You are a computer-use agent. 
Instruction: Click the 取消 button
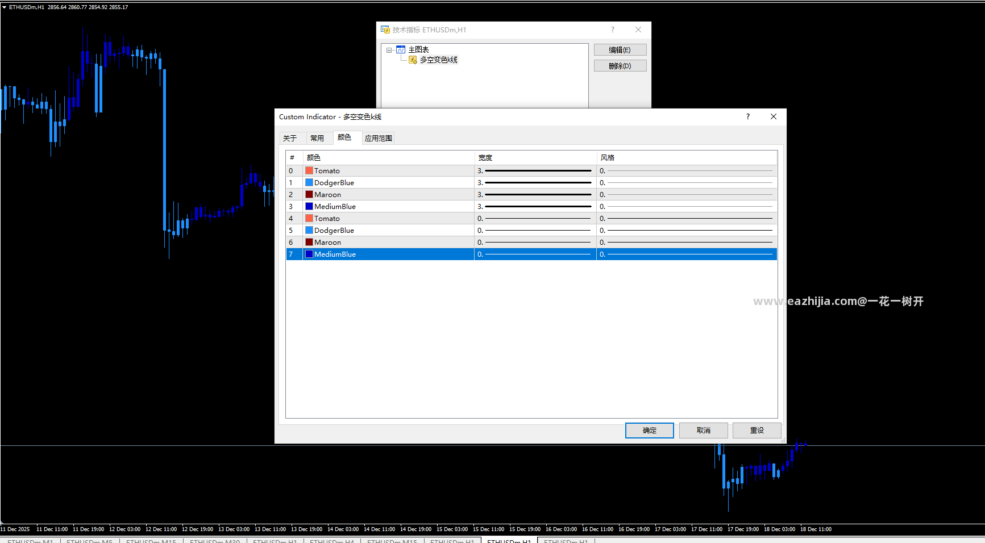(704, 431)
